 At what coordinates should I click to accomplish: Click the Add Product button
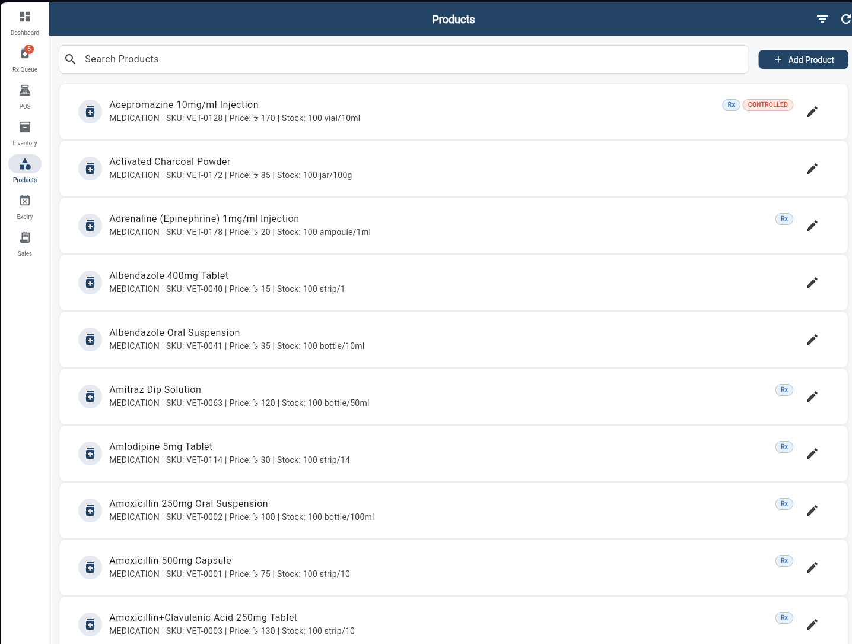pos(803,59)
